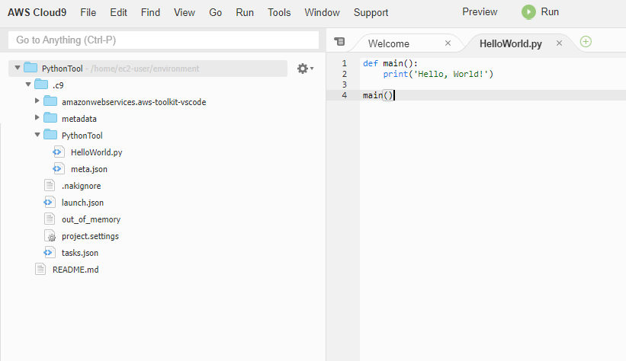Click the green Run play icon

pos(528,12)
